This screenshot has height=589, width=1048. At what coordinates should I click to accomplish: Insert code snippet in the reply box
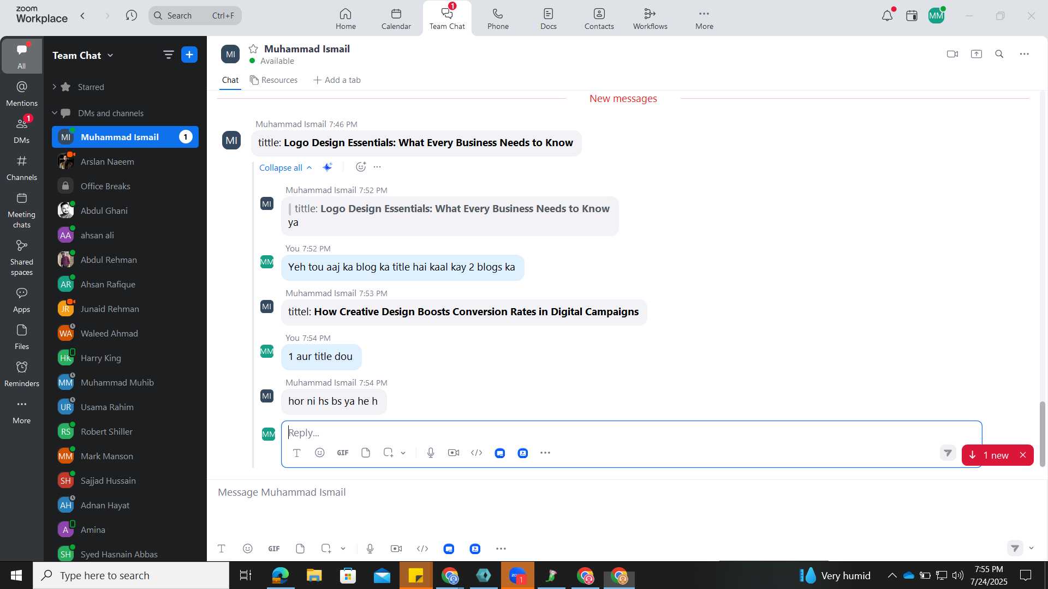(x=477, y=453)
